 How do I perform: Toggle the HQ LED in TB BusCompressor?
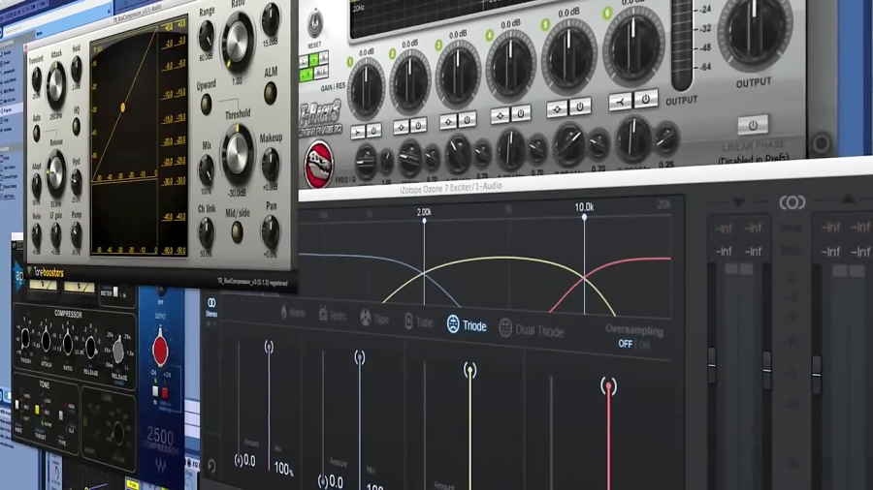click(77, 127)
